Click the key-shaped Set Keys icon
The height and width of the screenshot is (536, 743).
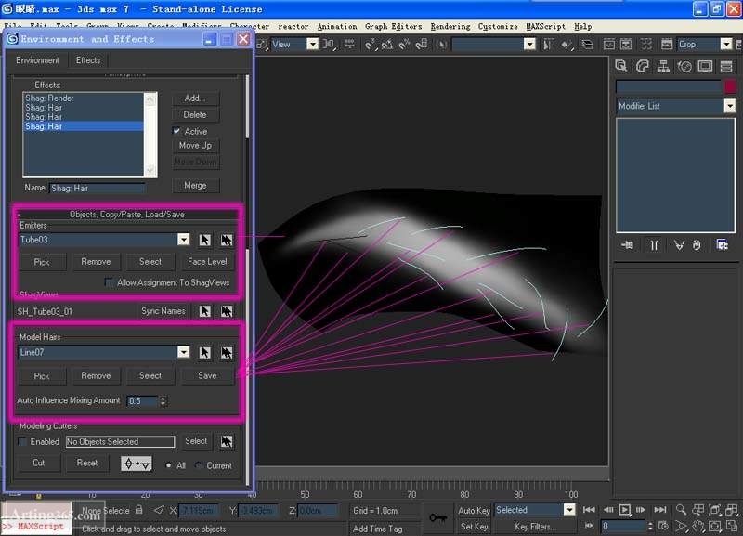[436, 517]
